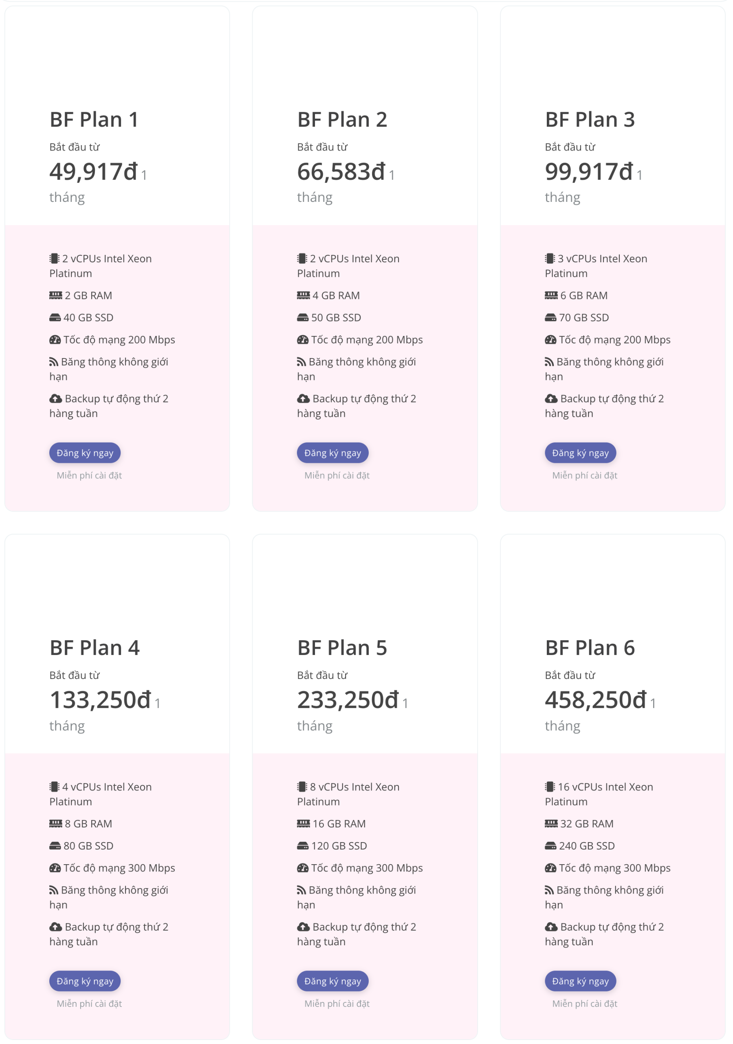Choose BF Plan 4 with Đăng ký ngay button
733x1044 pixels.
[85, 982]
